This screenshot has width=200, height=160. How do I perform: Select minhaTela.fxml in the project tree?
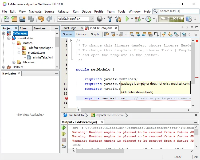click(43, 57)
